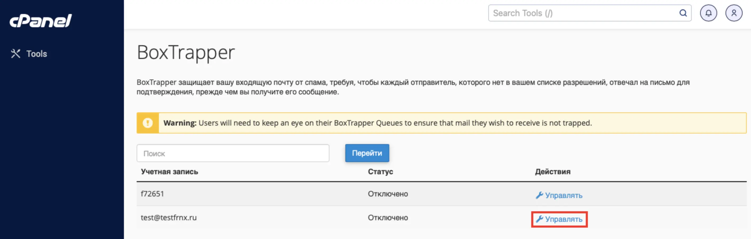Screen dimensions: 751x239
Task: Open the user account menu icon
Action: [734, 13]
